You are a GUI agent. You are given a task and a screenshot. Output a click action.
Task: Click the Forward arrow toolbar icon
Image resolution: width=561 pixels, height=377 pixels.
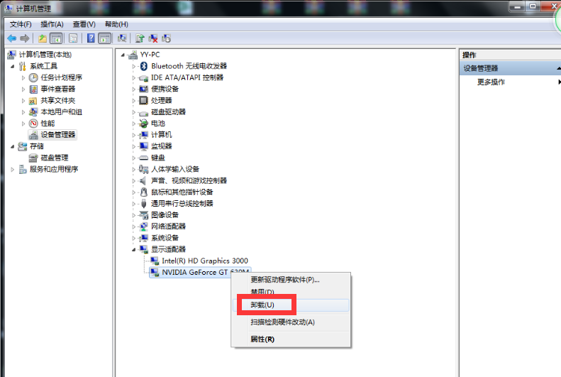25,38
